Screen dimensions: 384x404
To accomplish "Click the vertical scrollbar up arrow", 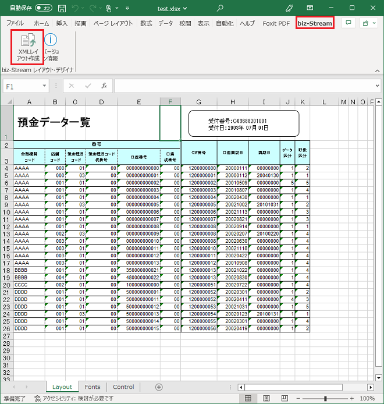I will [x=378, y=102].
